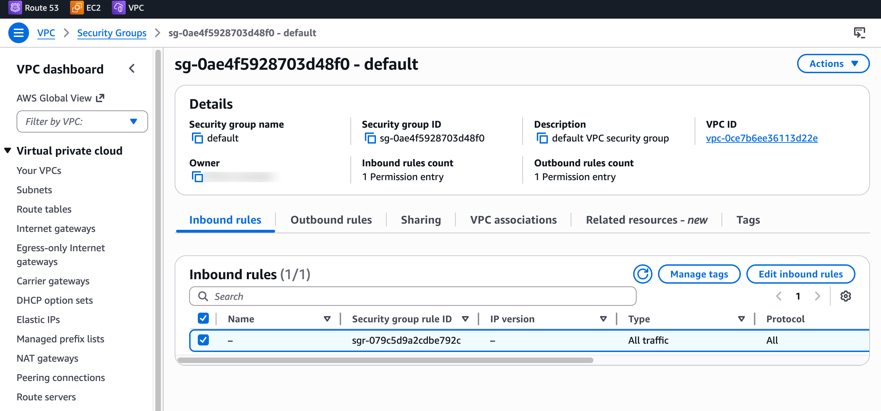The image size is (881, 411).
Task: Copy the description text icon
Action: (x=542, y=138)
